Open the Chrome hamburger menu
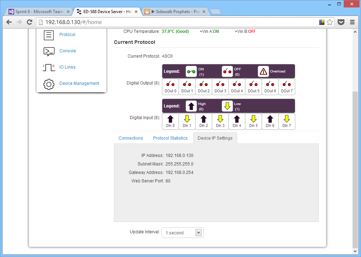Viewport: 361px width, 257px height. (x=352, y=22)
